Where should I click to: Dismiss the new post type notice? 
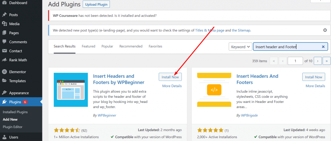(325, 30)
